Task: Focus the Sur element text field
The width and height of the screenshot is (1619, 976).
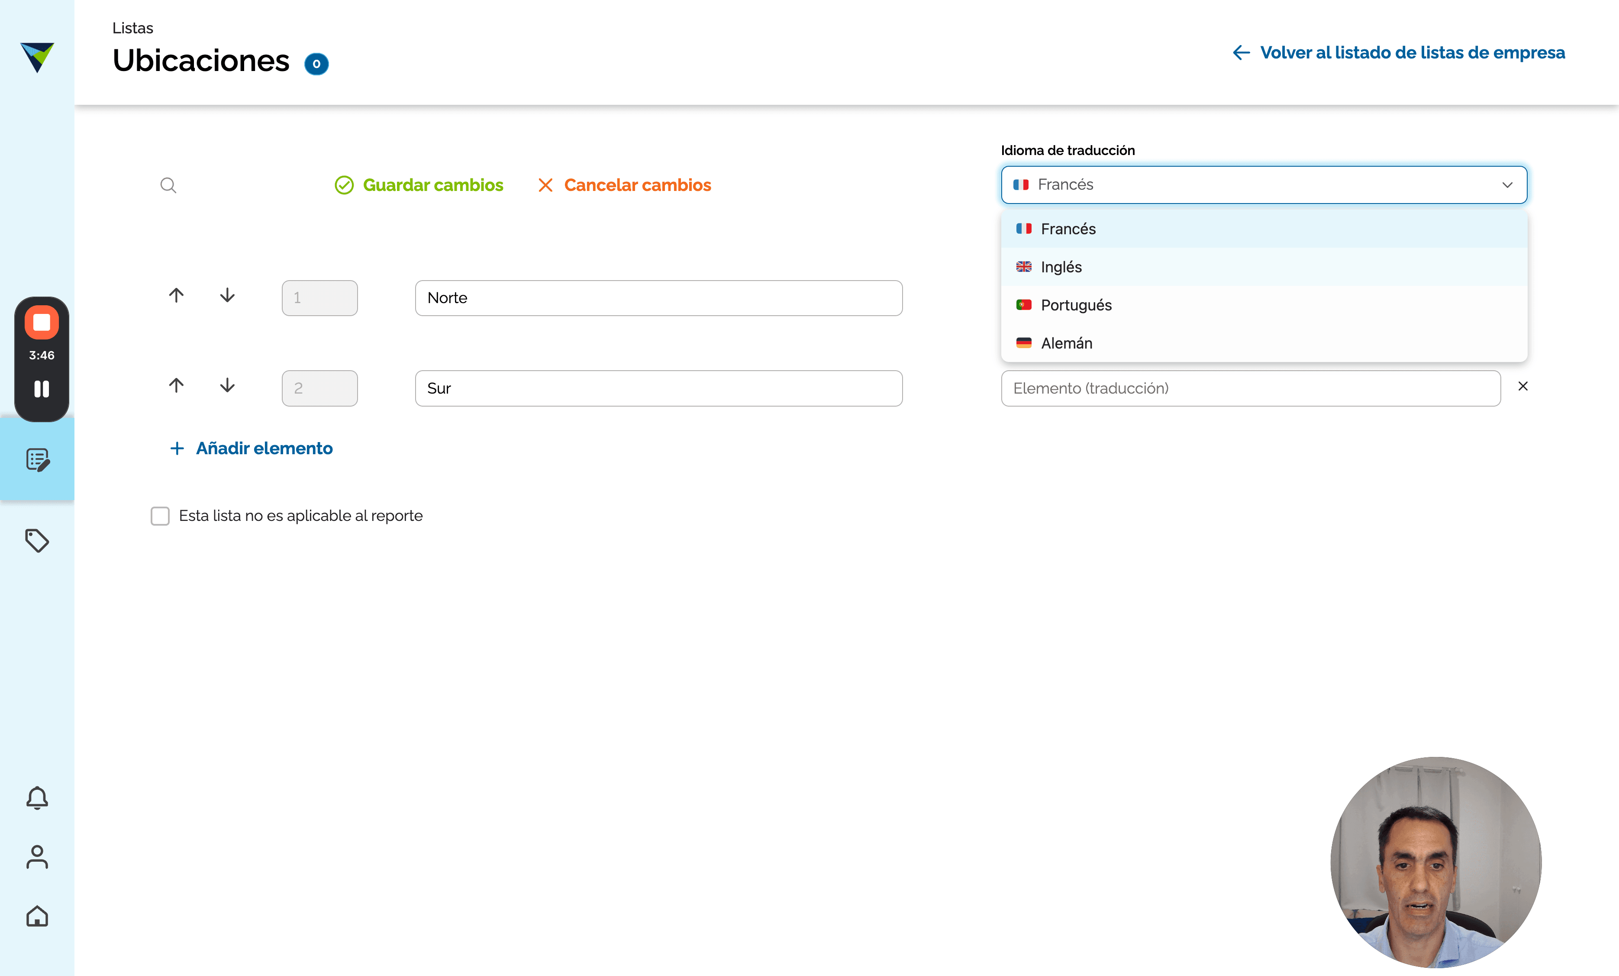Action: [x=658, y=388]
